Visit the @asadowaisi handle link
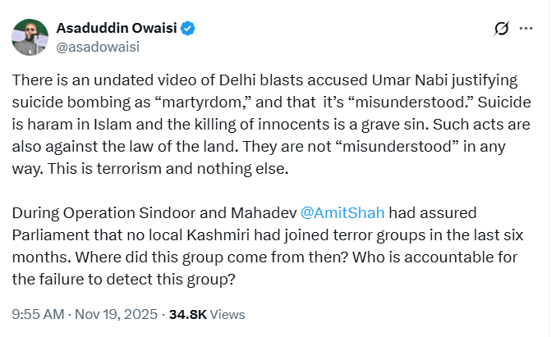The image size is (556, 337). (97, 47)
